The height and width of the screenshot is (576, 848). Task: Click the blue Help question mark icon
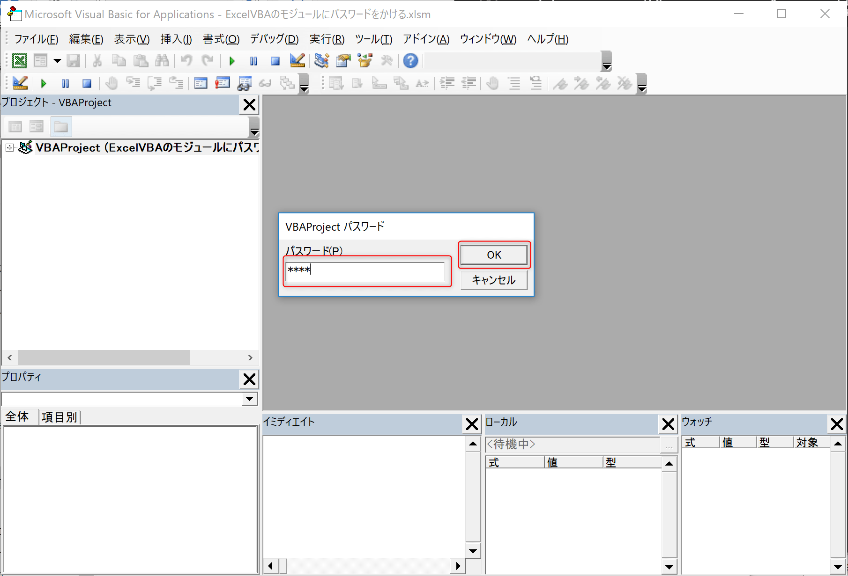coord(410,61)
